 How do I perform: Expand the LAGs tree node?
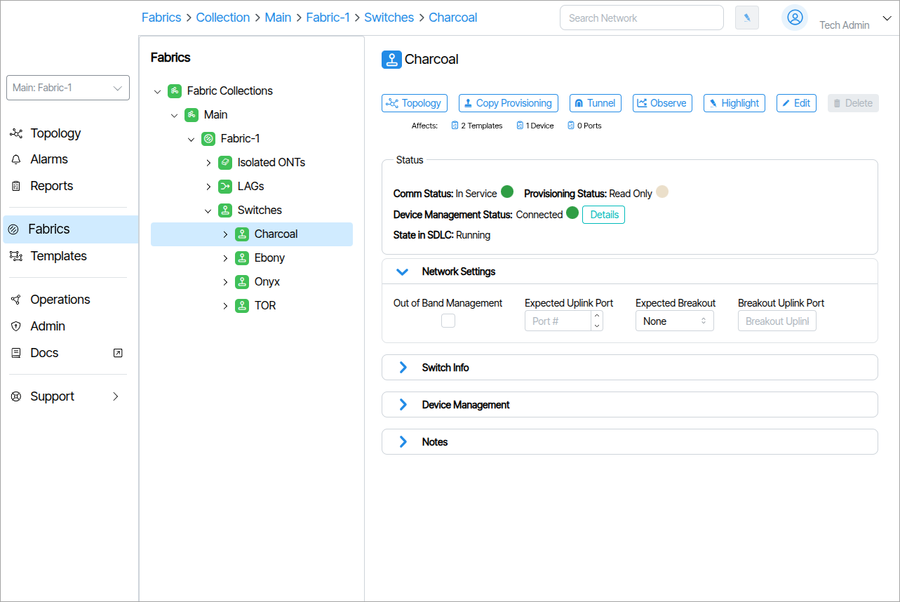pos(208,187)
